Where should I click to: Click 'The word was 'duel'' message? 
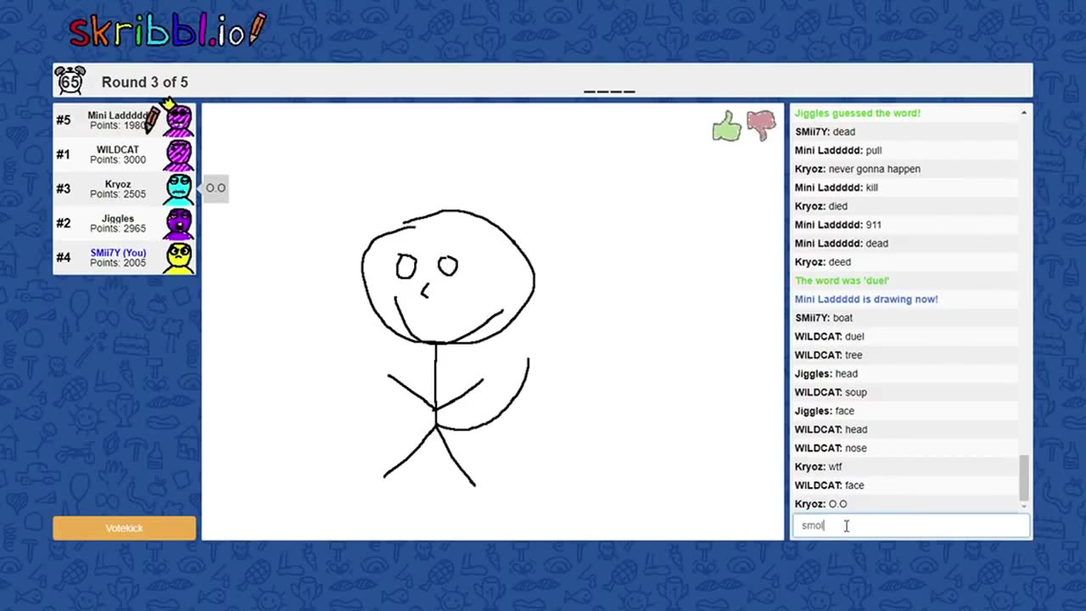point(842,280)
